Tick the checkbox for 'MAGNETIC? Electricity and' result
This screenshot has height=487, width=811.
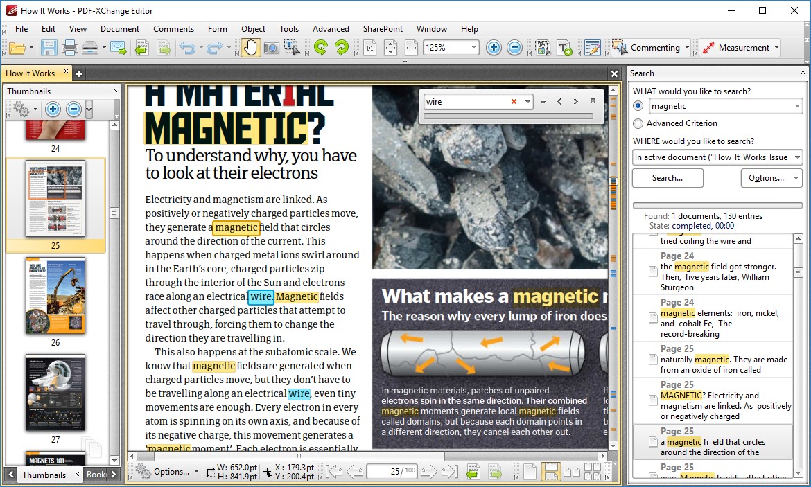pyautogui.click(x=653, y=400)
